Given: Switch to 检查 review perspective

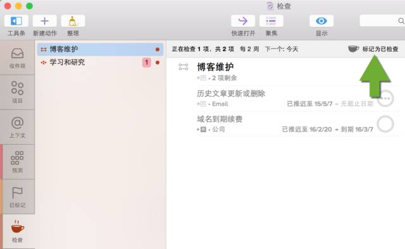Looking at the screenshot, I should point(17,231).
